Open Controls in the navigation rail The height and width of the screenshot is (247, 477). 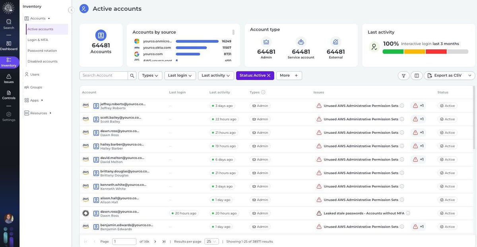[9, 95]
